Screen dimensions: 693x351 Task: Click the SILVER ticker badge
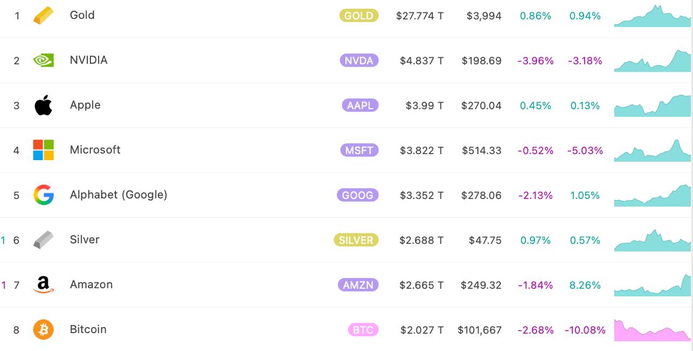pyautogui.click(x=356, y=240)
